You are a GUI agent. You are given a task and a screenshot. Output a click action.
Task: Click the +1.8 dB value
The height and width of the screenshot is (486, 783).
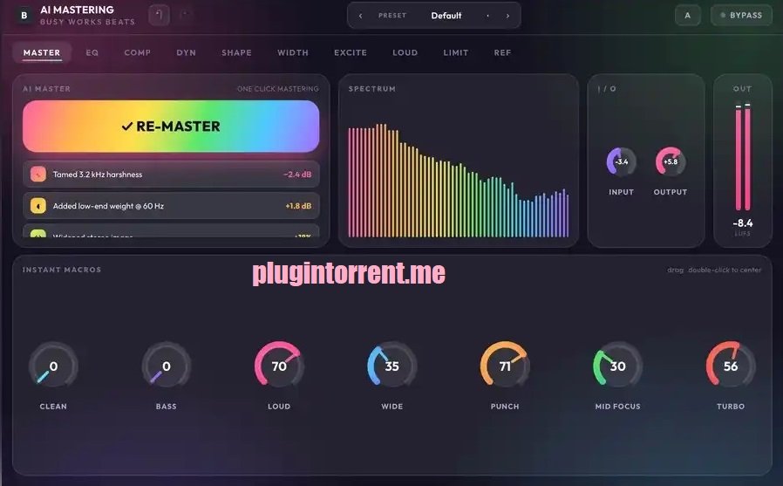click(298, 206)
